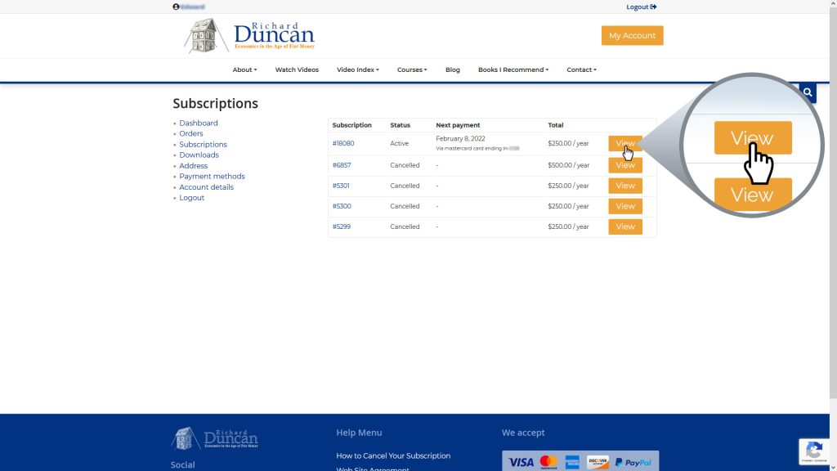Viewport: 837px width, 471px height.
Task: Open subscription link #18080
Action: (343, 143)
